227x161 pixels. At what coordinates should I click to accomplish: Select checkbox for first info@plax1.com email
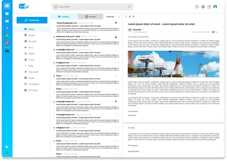click(x=54, y=66)
